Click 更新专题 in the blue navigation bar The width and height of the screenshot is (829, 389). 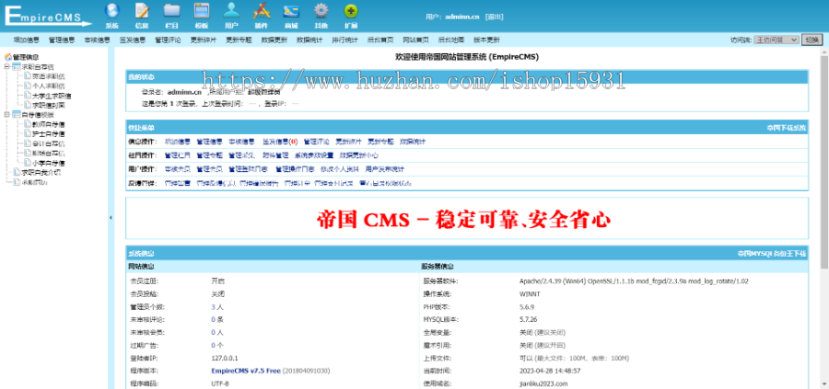pos(239,40)
